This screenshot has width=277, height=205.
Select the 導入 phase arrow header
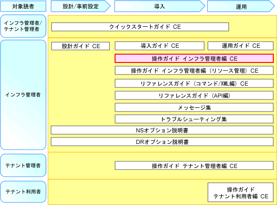160,6
